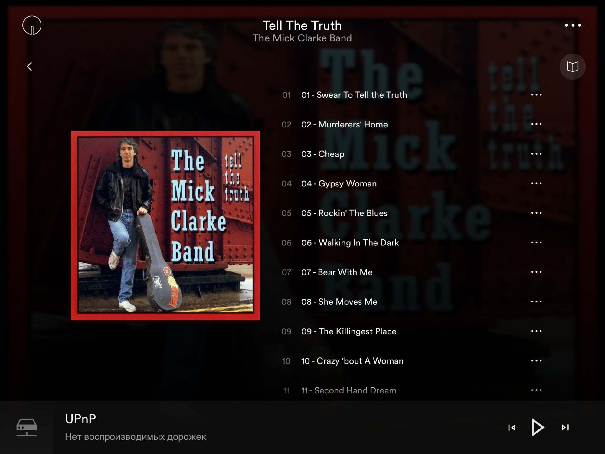Skip to next track
The width and height of the screenshot is (605, 454).
[x=565, y=427]
